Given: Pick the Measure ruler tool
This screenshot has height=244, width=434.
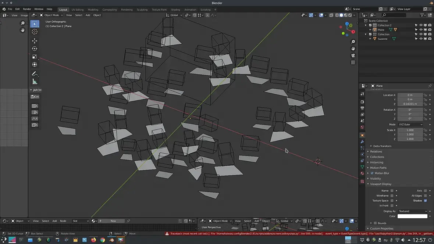Looking at the screenshot, I should 35,82.
